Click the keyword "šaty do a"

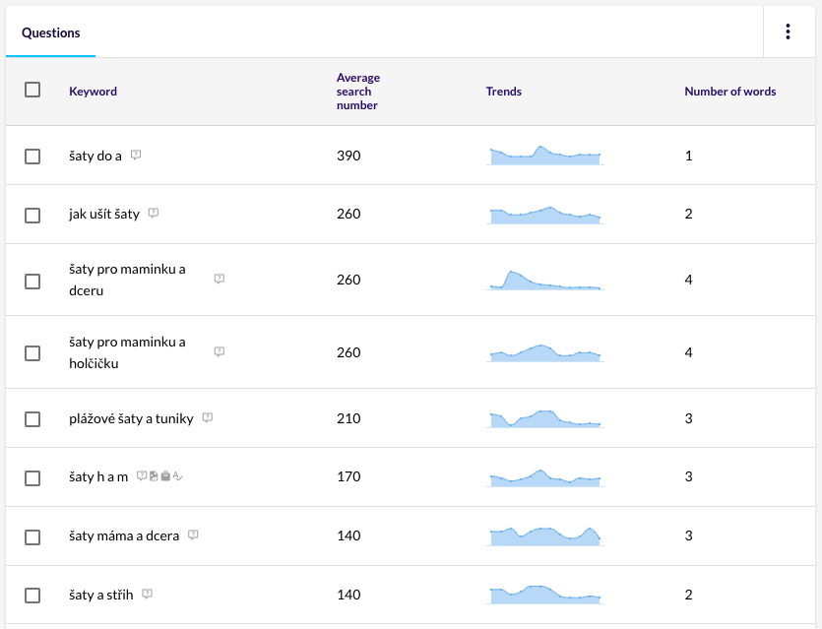[x=95, y=156]
